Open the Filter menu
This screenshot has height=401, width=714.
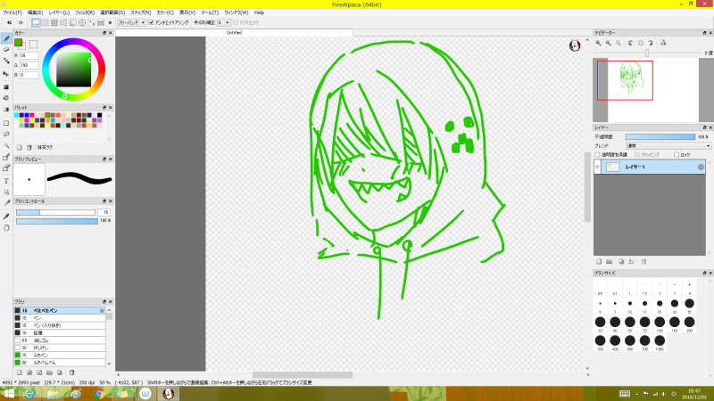(x=85, y=12)
